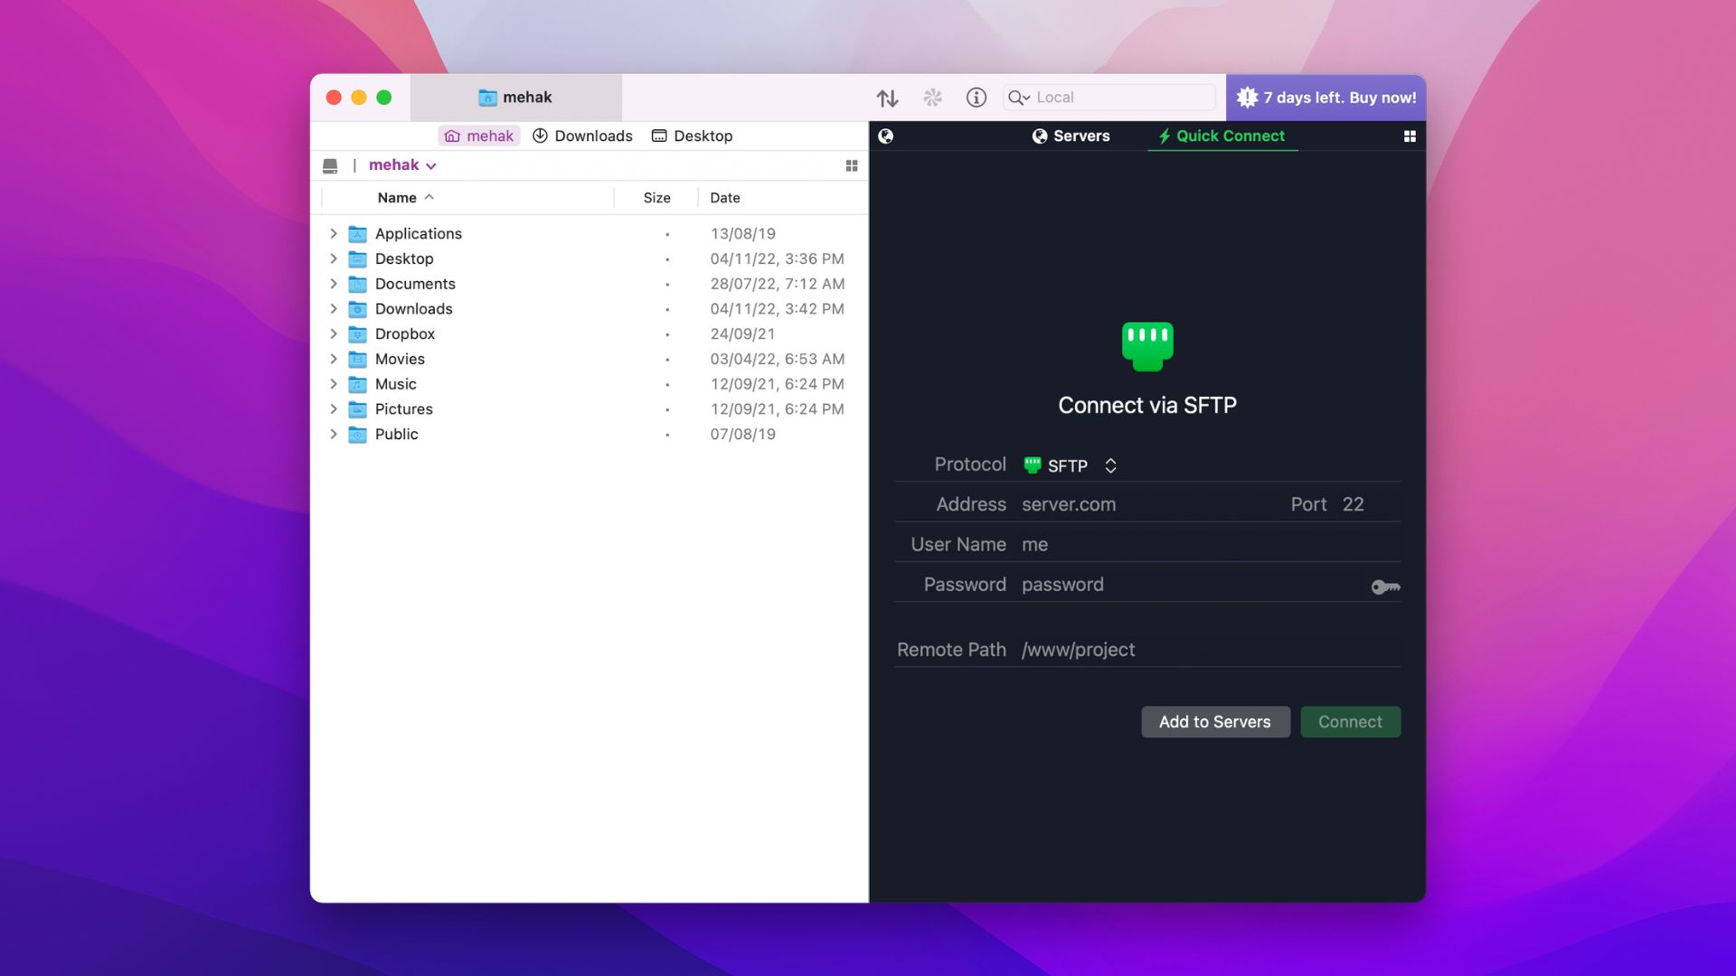
Task: Click the info circle icon
Action: point(976,97)
